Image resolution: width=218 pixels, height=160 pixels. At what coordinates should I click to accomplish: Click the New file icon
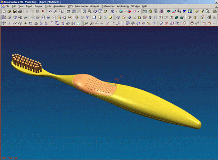coord(4,11)
